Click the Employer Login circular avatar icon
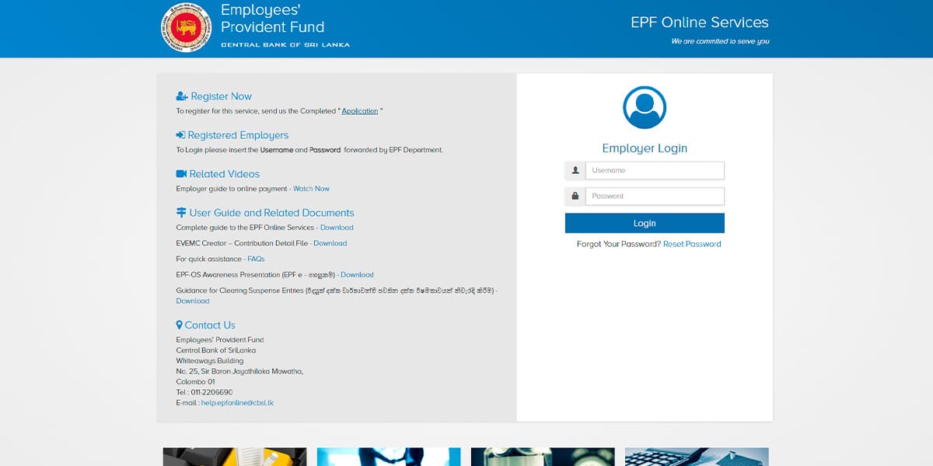 pos(645,106)
